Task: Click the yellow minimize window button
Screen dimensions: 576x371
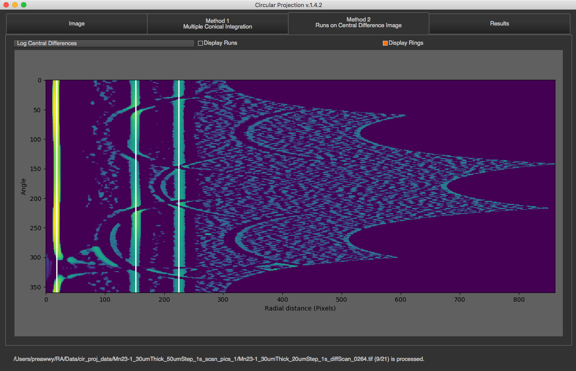Action: click(x=15, y=5)
